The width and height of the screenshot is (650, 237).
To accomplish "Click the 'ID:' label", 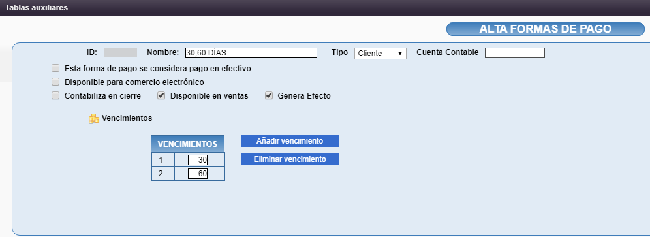I will pyautogui.click(x=91, y=52).
